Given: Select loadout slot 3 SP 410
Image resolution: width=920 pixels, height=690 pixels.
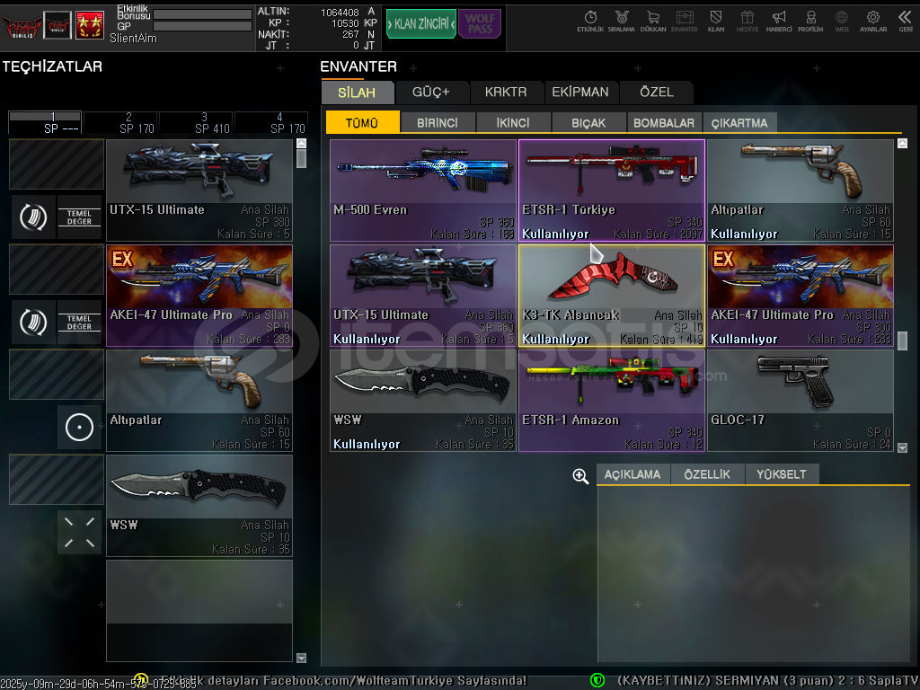Looking at the screenshot, I should [196, 123].
